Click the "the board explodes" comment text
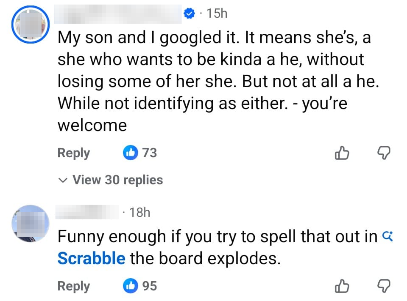Viewport: 407px width, 301px height. [x=205, y=258]
